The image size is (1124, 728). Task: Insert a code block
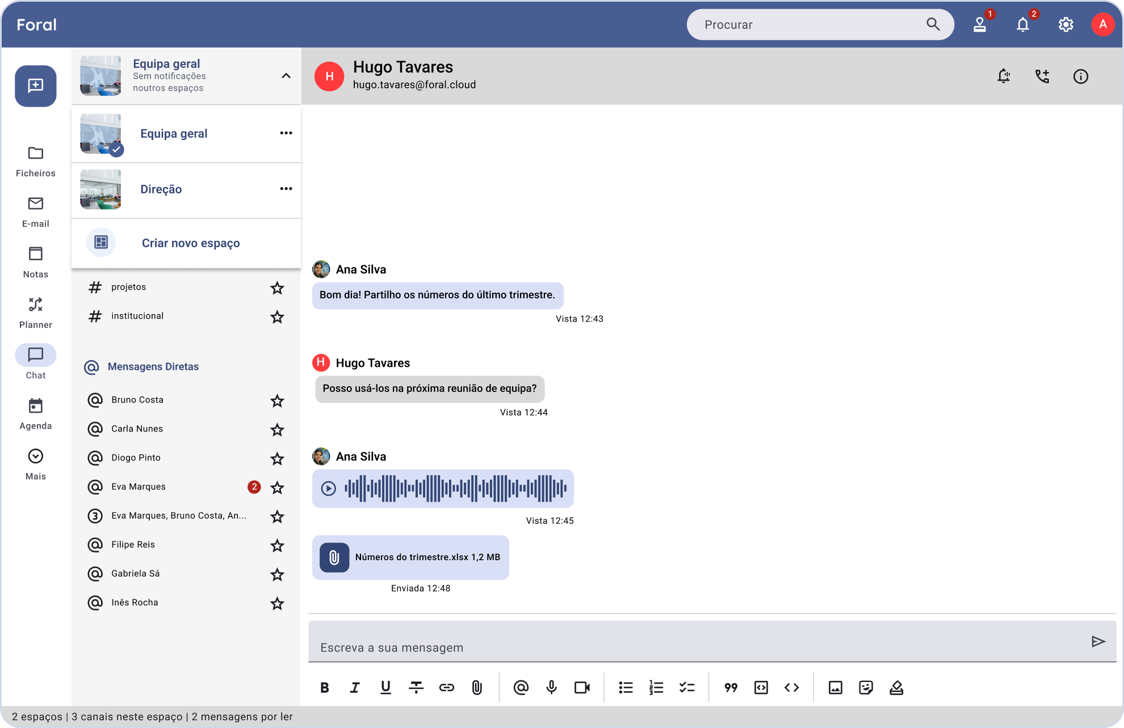[x=761, y=688]
